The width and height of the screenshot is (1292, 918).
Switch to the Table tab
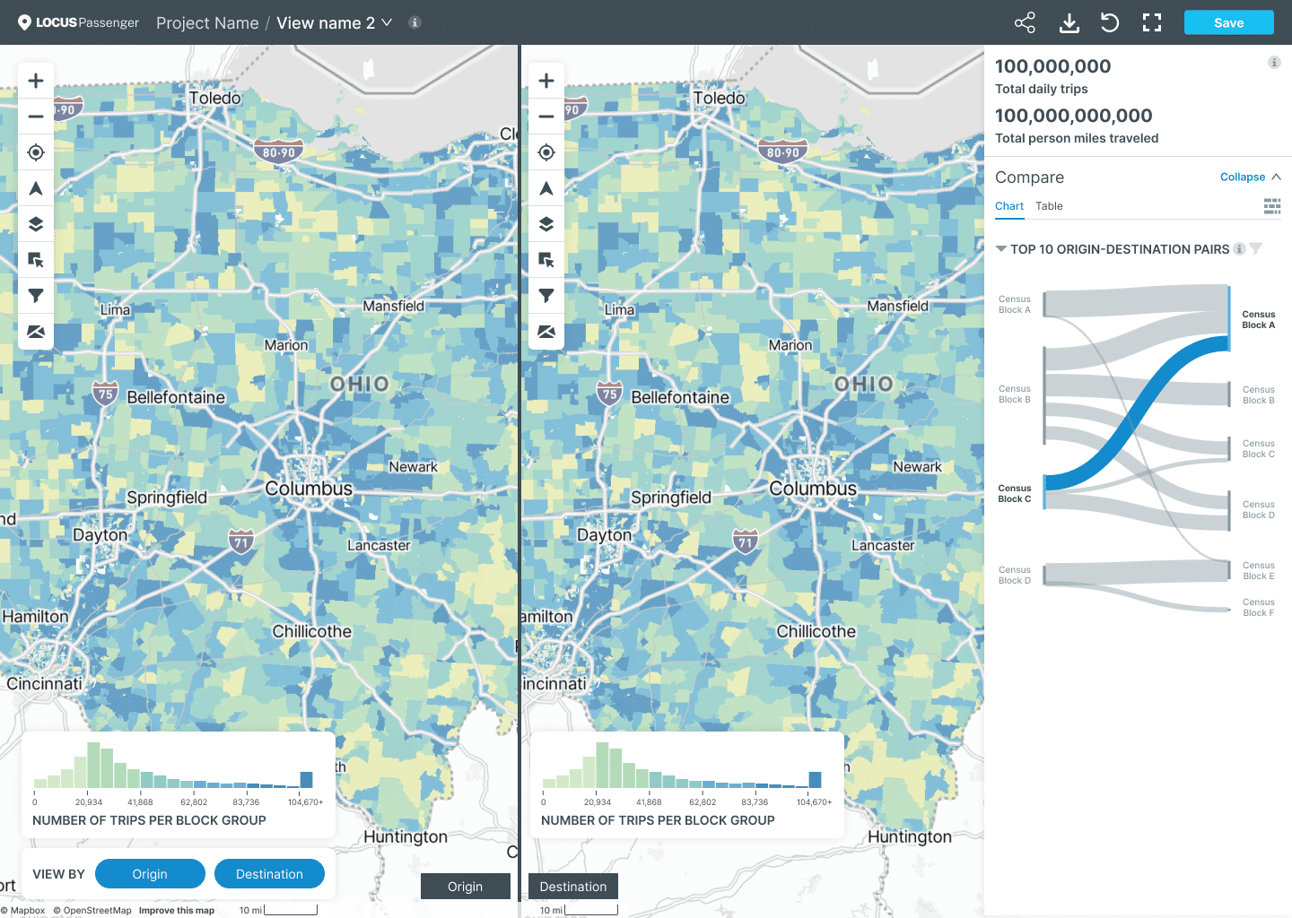pyautogui.click(x=1049, y=206)
